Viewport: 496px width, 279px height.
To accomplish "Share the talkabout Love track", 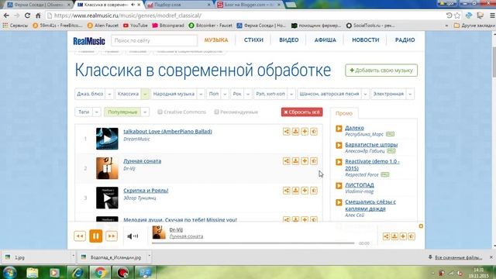I will 286,132.
